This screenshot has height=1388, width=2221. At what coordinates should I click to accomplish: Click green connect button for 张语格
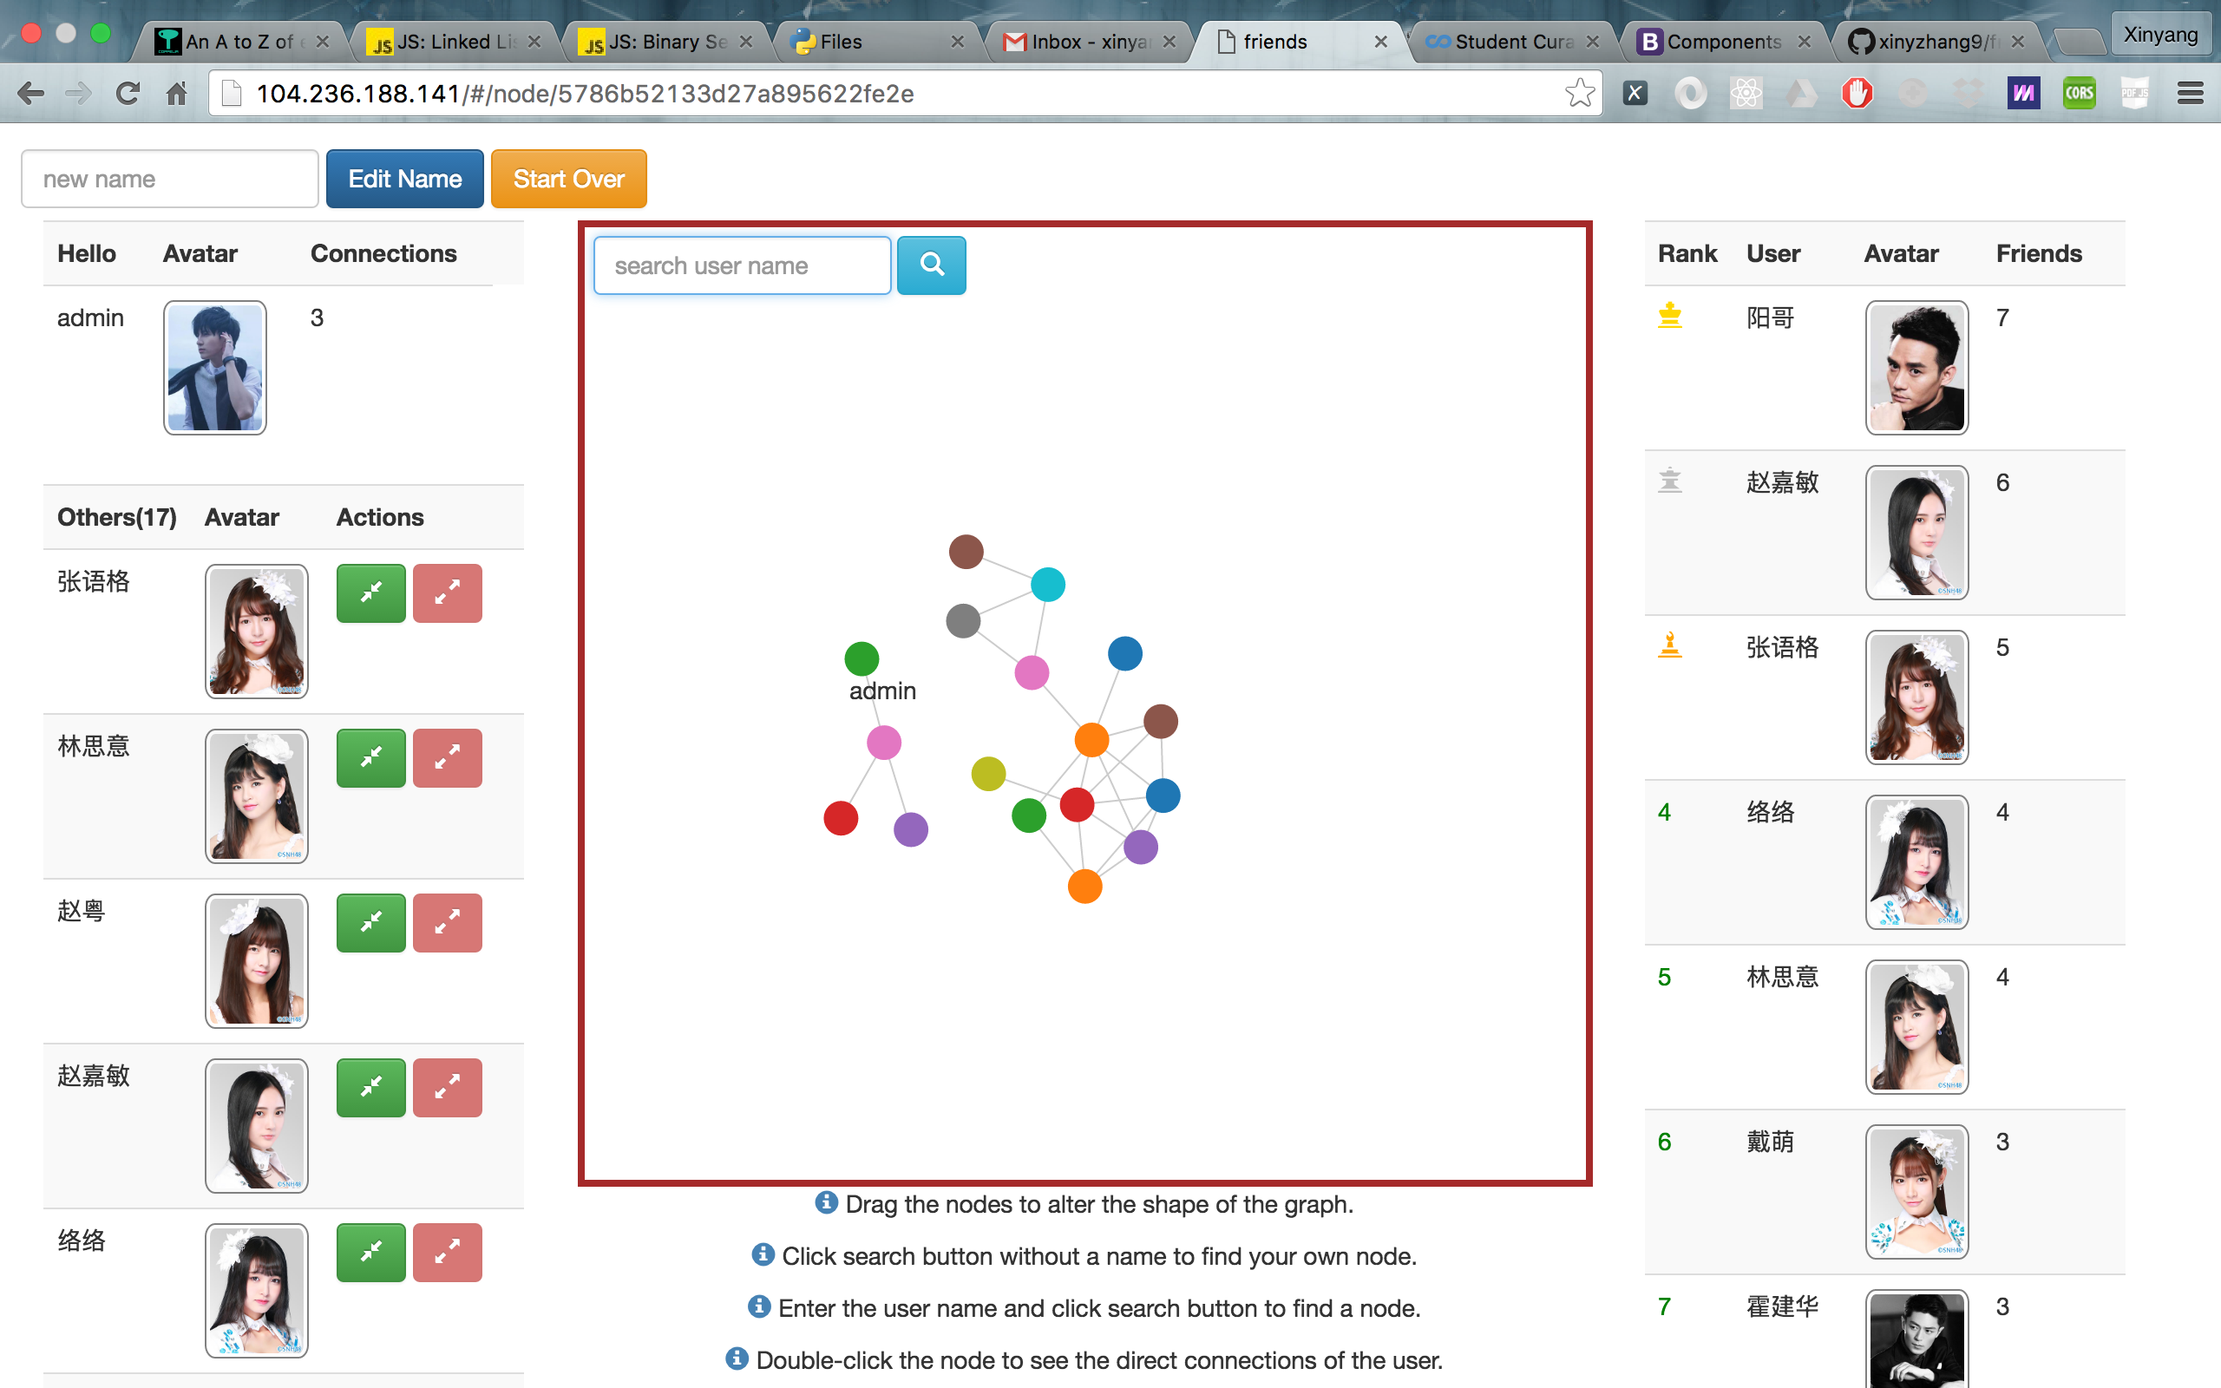point(370,593)
